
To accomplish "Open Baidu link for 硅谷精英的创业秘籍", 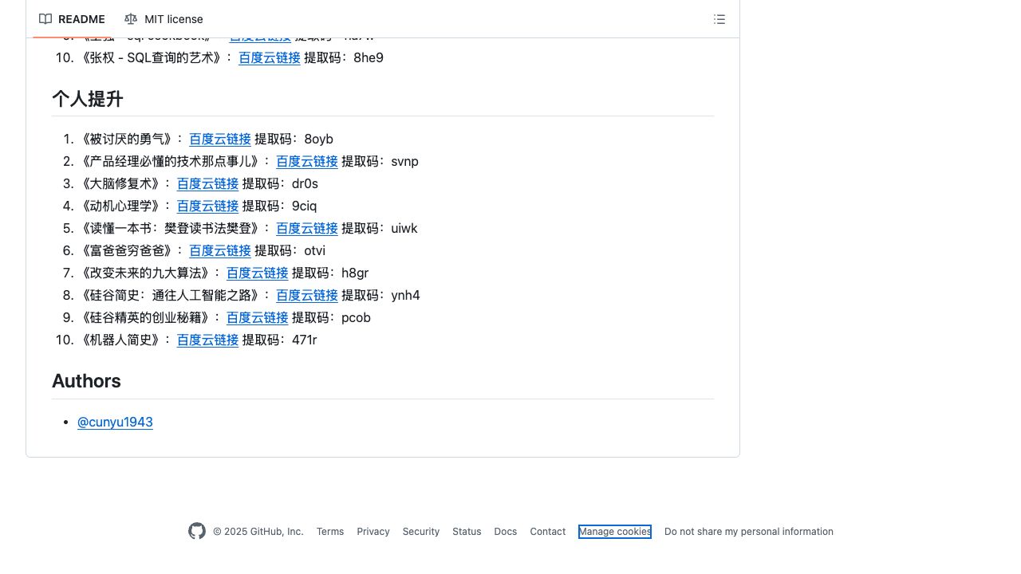I will (258, 317).
